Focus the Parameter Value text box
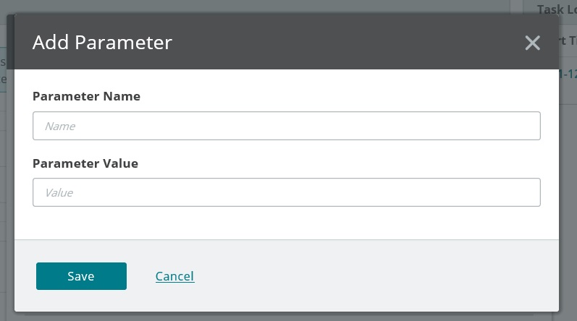 coord(286,192)
